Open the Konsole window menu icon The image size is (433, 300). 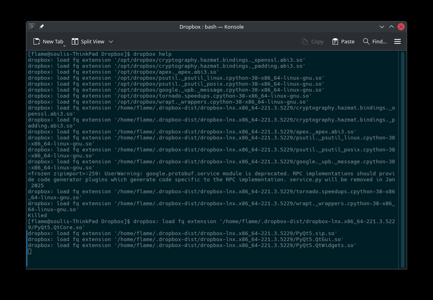[32, 26]
